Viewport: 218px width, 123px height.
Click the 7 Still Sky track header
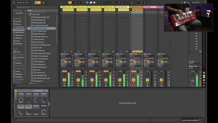[150, 7]
